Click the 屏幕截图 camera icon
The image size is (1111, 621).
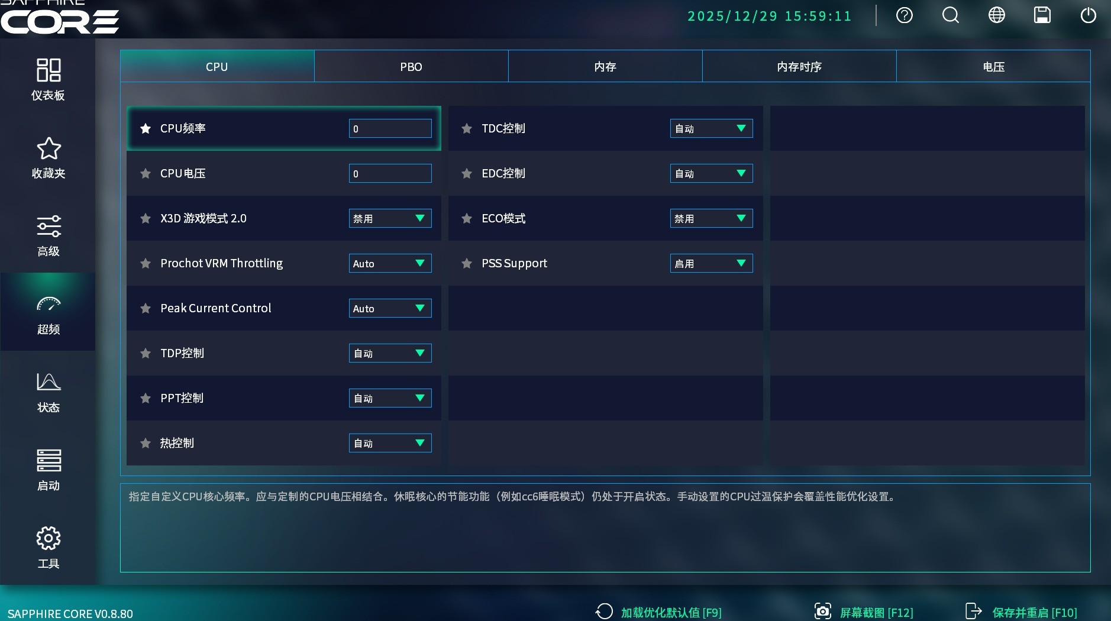coord(823,611)
